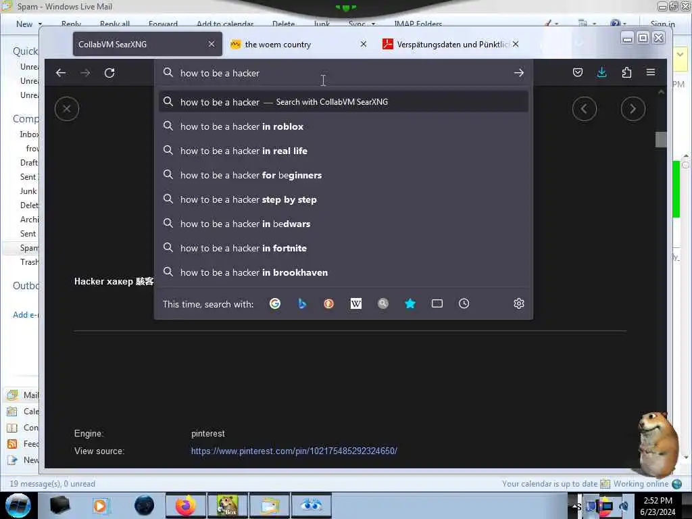This screenshot has height=519, width=692.
Task: Open Feeds section in Live Mail sidebar
Action: point(23,444)
